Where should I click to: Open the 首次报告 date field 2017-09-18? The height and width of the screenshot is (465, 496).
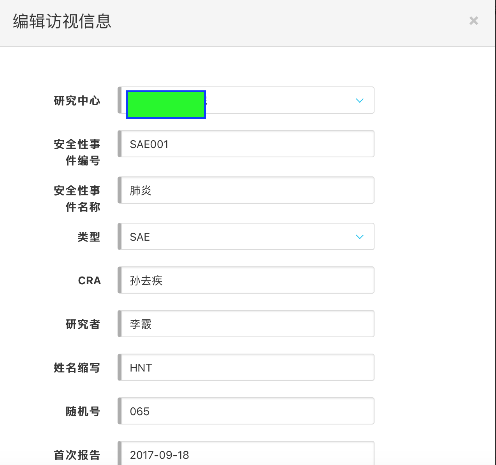coord(247,454)
